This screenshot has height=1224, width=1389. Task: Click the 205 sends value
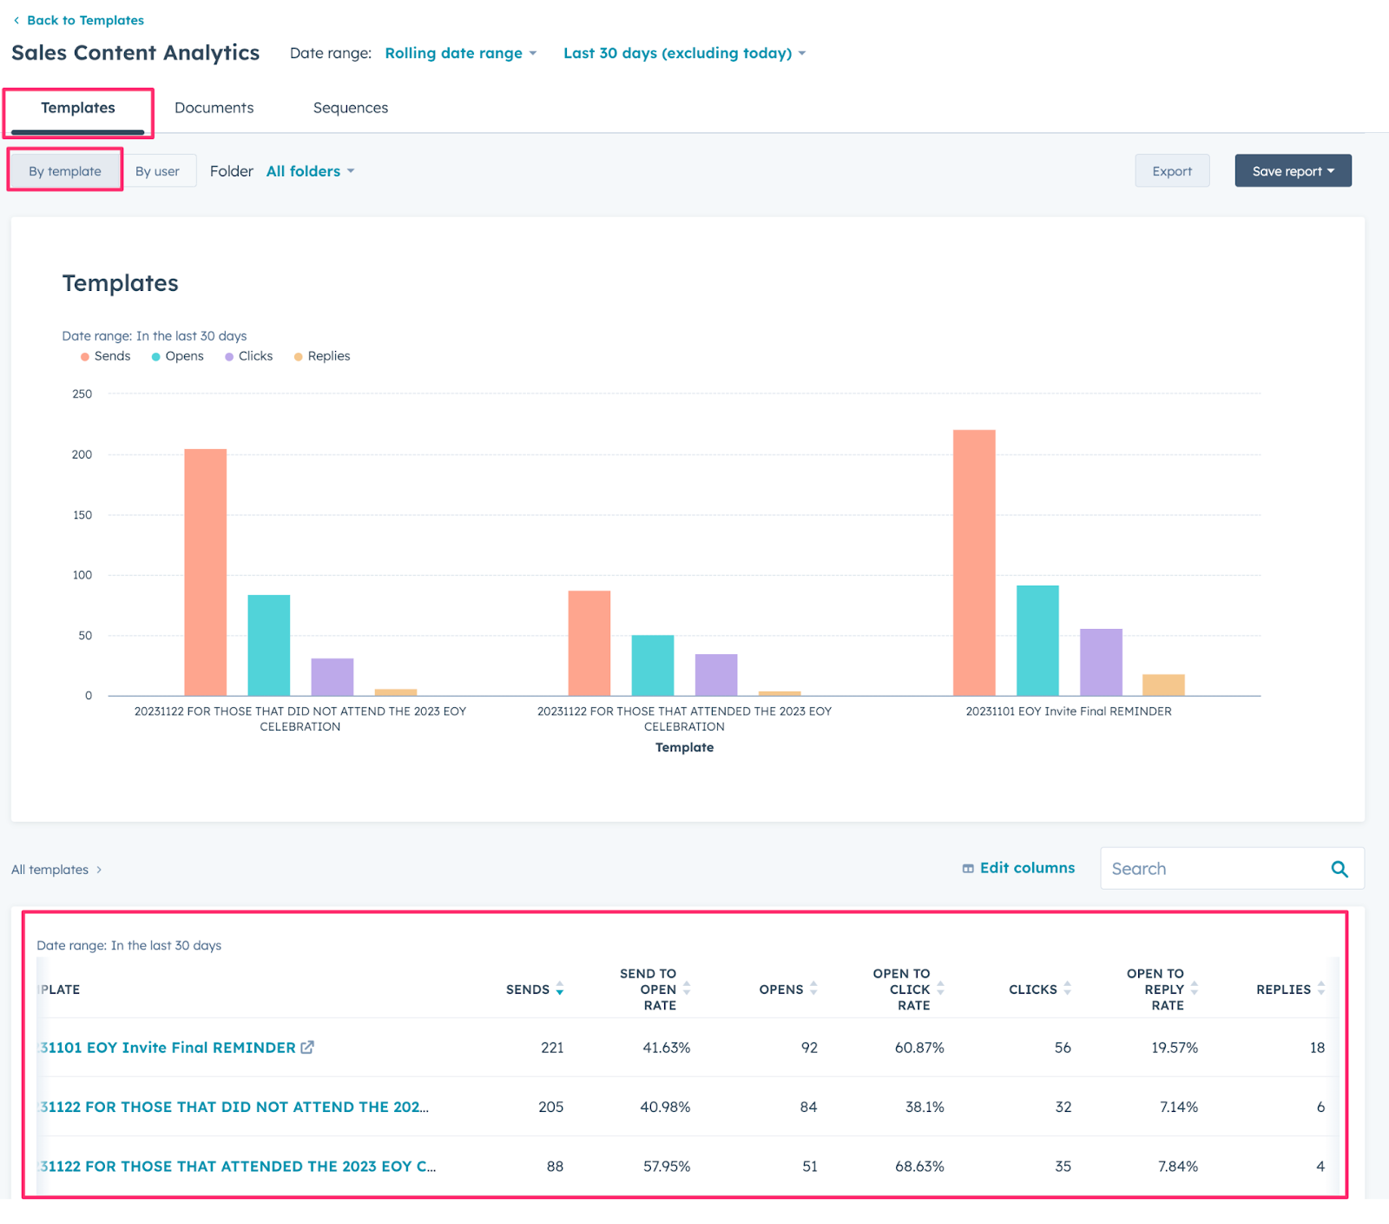click(550, 1107)
